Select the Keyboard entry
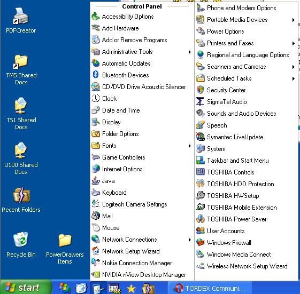This screenshot has width=300, height=294. point(142,193)
